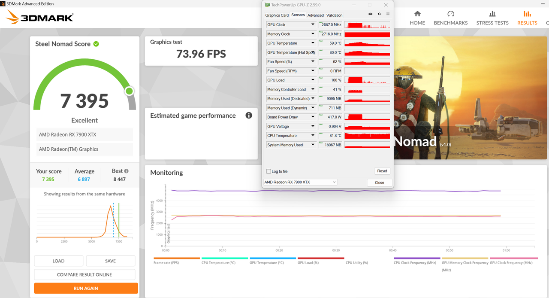This screenshot has width=549, height=298.
Task: Toggle the GPU Memory Clock Frequency legend swatch
Action: tap(465, 258)
